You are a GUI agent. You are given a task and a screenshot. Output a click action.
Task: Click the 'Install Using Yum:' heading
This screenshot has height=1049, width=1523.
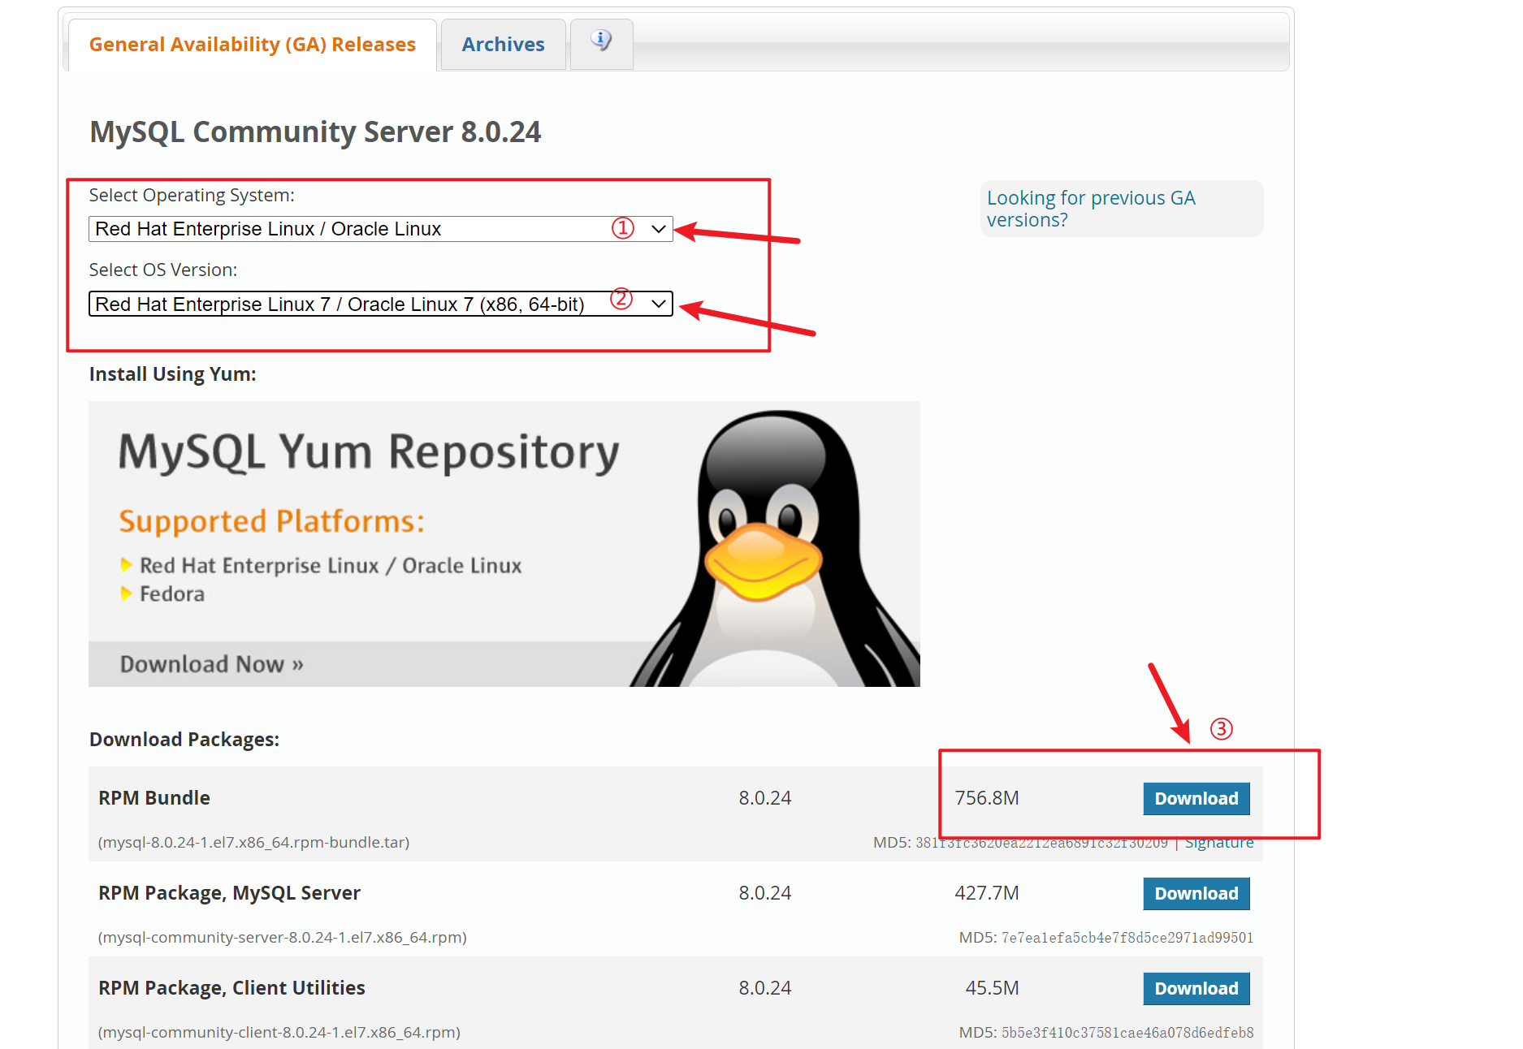pyautogui.click(x=172, y=374)
